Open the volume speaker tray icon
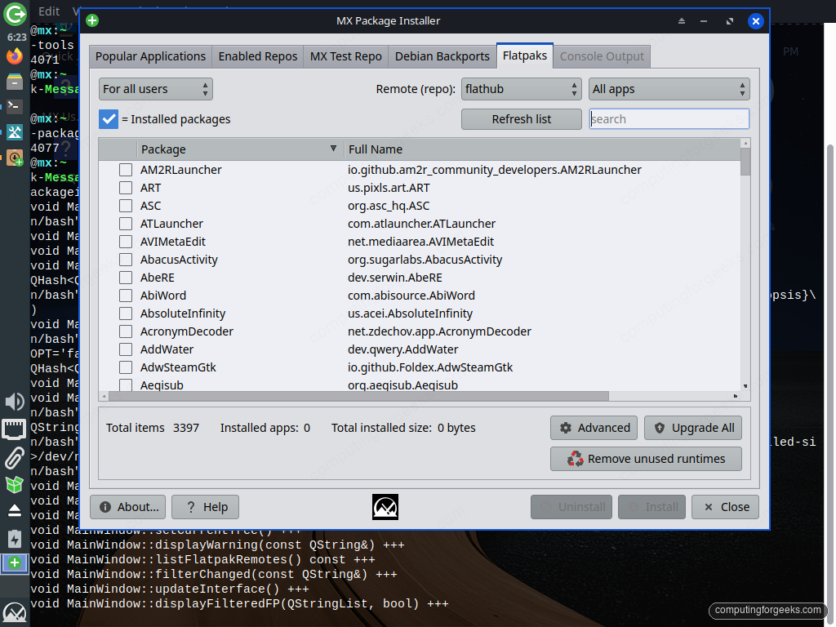Image resolution: width=836 pixels, height=627 pixels. coord(15,402)
